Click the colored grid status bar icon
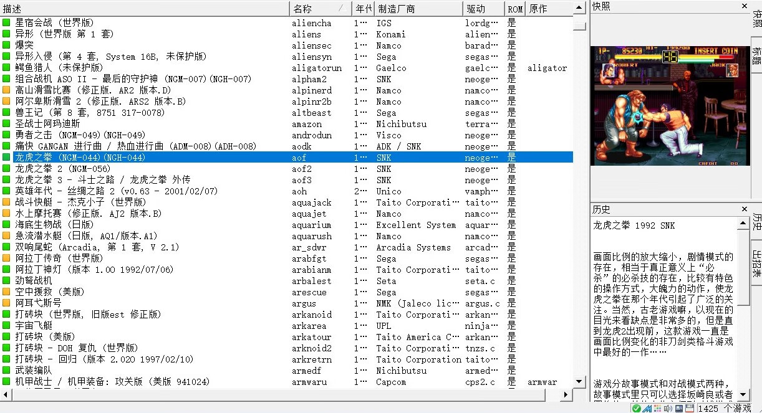The width and height of the screenshot is (762, 413). pyautogui.click(x=657, y=409)
